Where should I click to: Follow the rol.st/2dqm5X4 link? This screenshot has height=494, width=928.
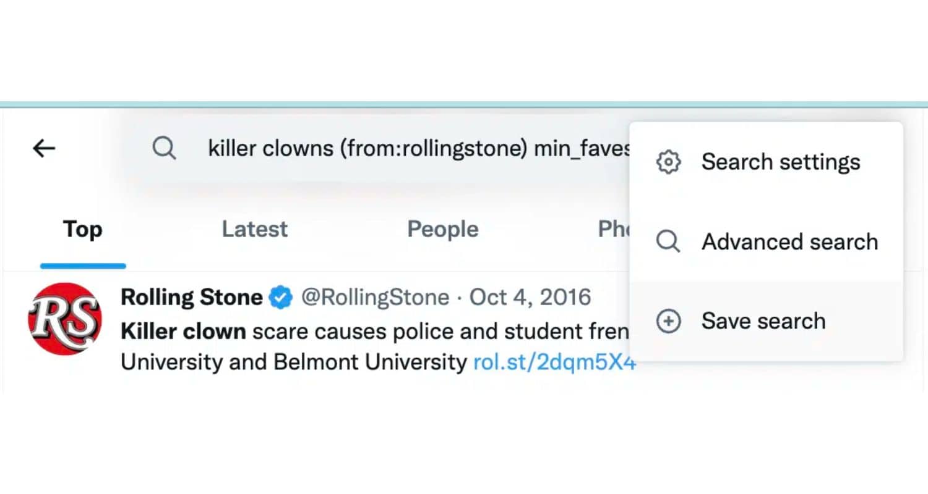554,362
